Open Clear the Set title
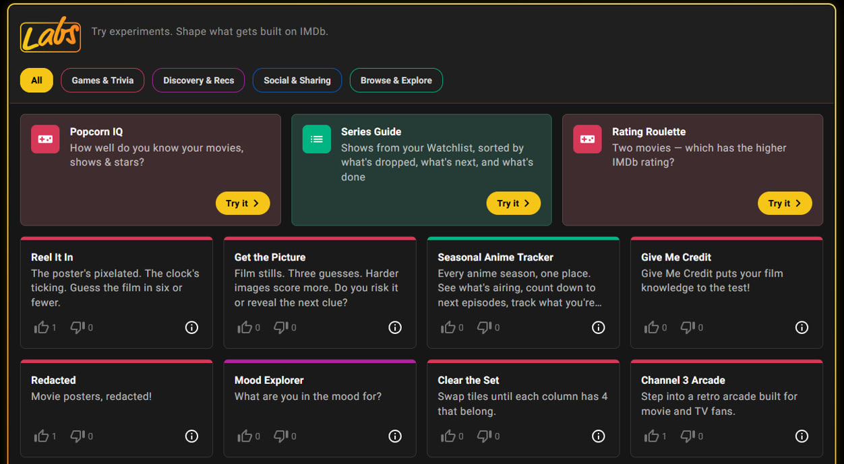Viewport: 844px width, 464px height. pos(469,380)
